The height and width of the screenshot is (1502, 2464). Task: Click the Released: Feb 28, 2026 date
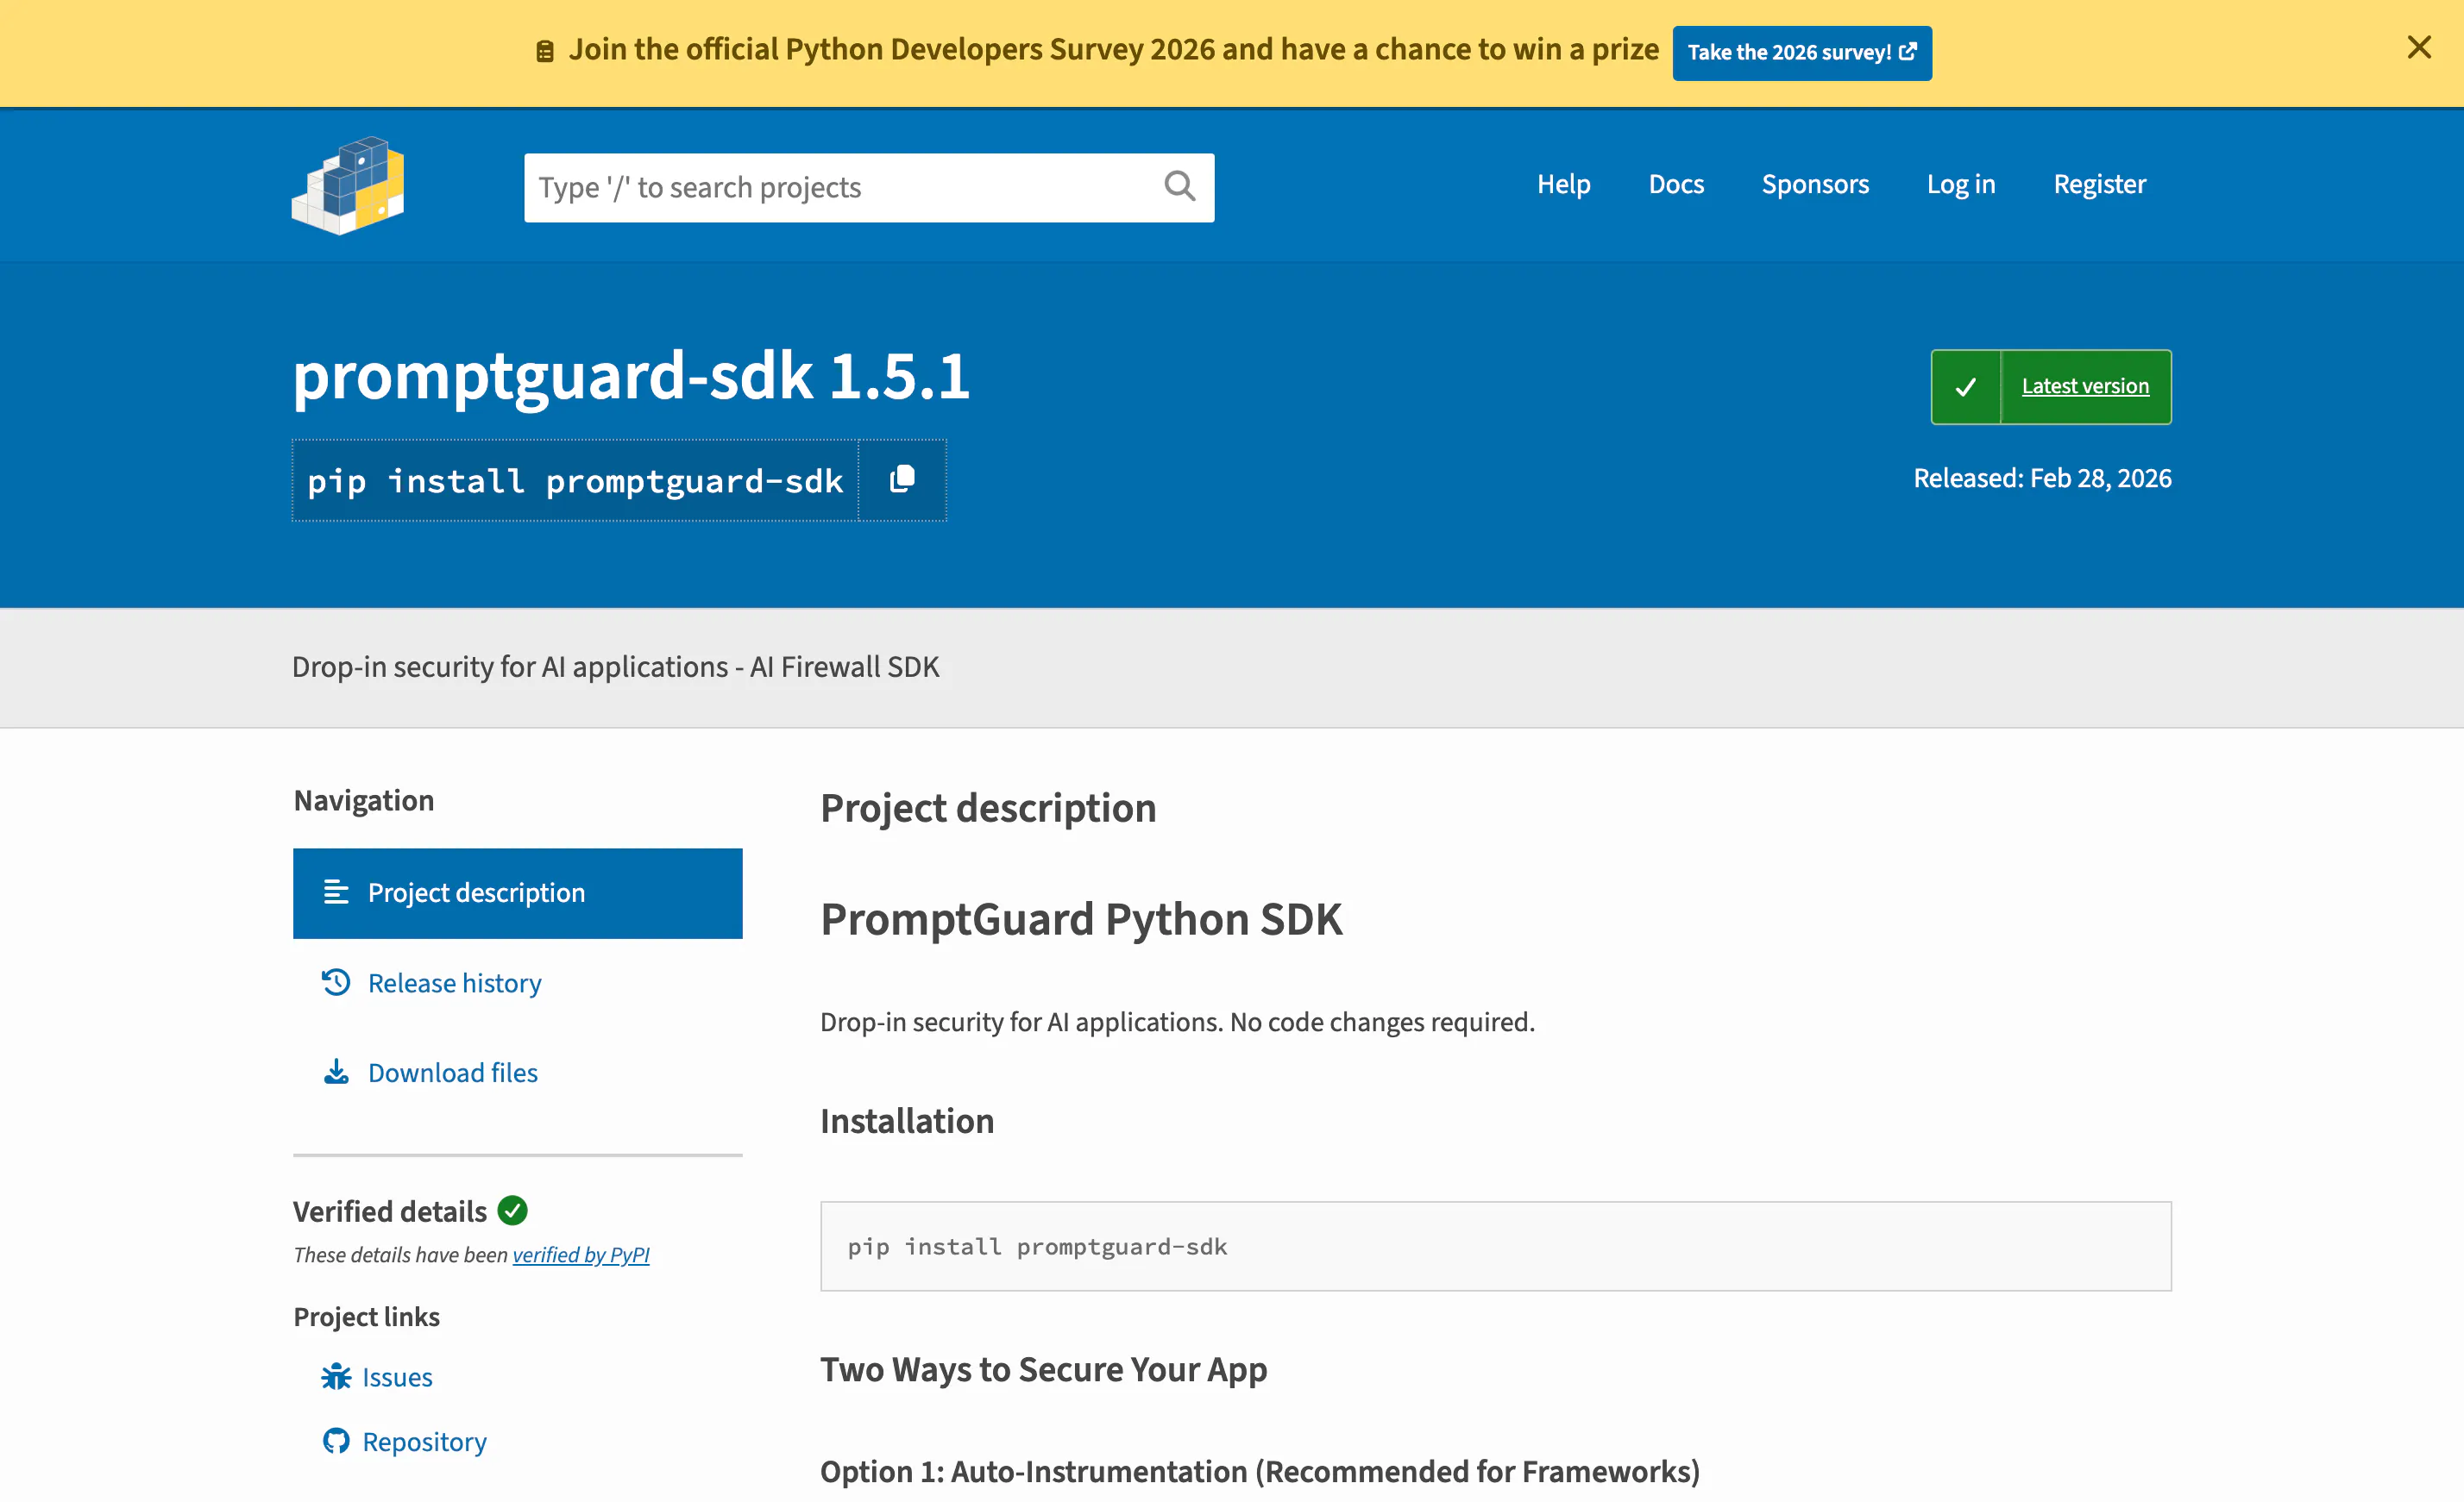2042,479
